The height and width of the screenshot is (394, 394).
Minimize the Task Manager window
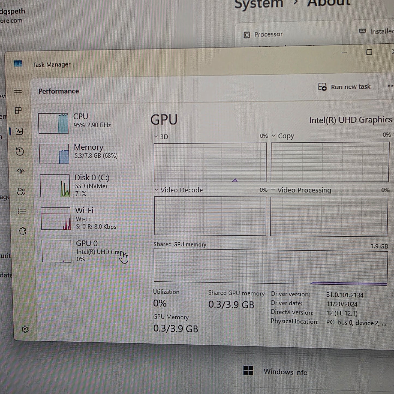click(344, 52)
